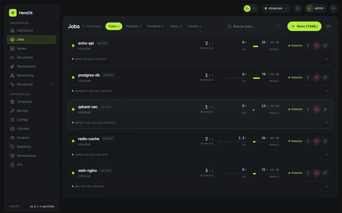
Task: Select the Todos filter tab
Action: point(114,26)
